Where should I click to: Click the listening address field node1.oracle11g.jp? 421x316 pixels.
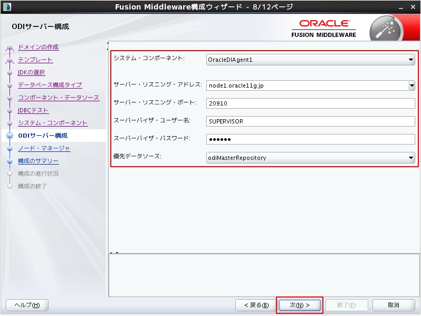point(308,85)
